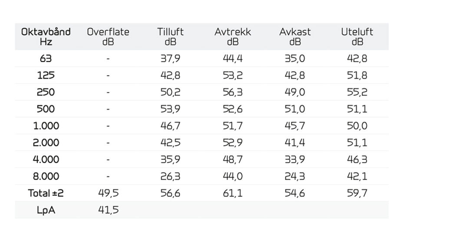Select the Uteluft dB column header
Screen dimensions: 452x245
pyautogui.click(x=357, y=36)
